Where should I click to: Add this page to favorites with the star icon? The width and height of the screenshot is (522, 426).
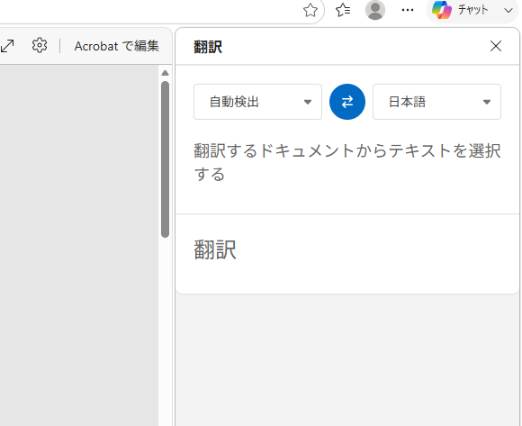click(x=310, y=10)
